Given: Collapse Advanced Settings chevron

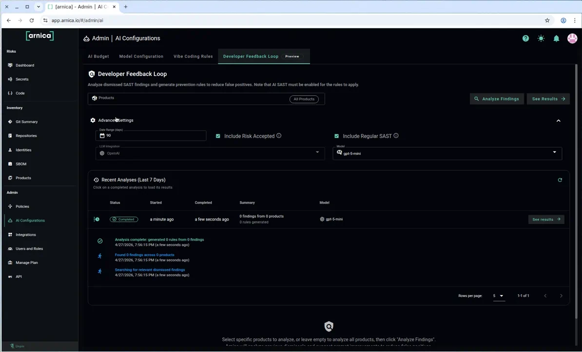Looking at the screenshot, I should point(558,121).
